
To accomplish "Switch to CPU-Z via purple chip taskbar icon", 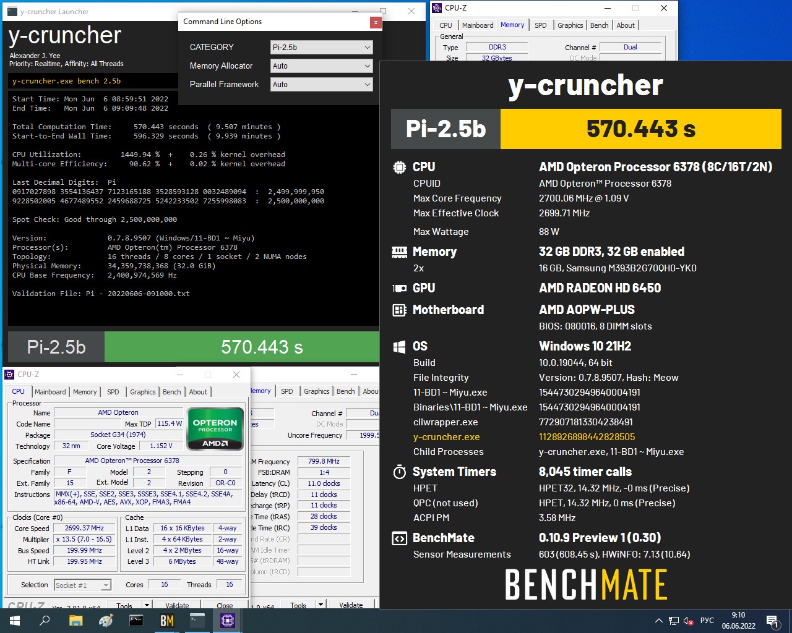I will (x=227, y=621).
